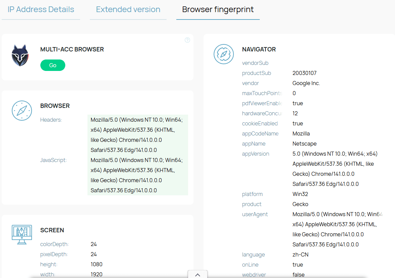This screenshot has width=395, height=278.
Task: Click the MULTI-ACC BROWSER heading
Action: pos(72,49)
